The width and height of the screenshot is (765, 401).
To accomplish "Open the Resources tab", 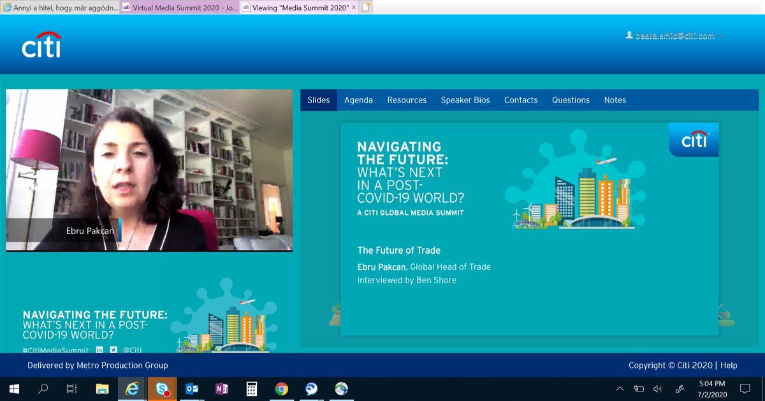I will tap(407, 100).
